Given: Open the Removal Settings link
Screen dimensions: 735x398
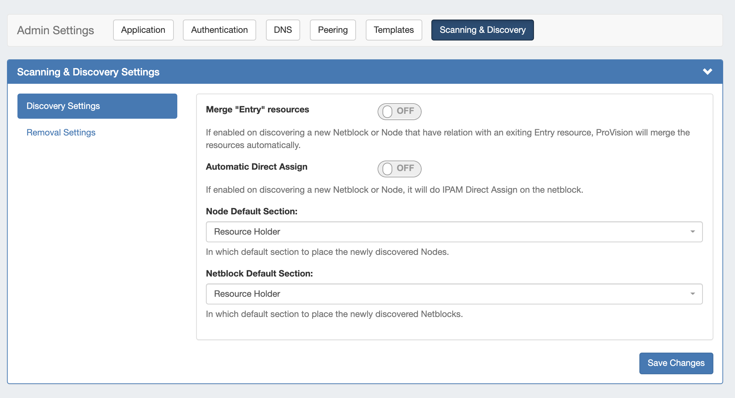Looking at the screenshot, I should point(61,133).
